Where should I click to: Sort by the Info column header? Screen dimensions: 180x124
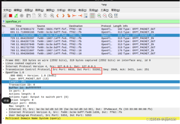pyautogui.click(x=151, y=26)
